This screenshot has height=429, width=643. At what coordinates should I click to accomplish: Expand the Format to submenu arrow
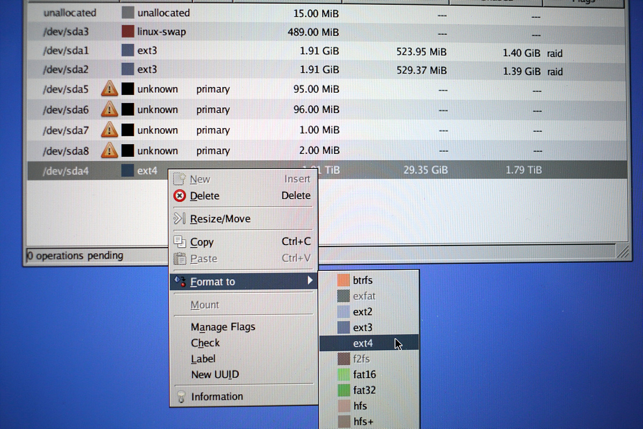pyautogui.click(x=310, y=281)
